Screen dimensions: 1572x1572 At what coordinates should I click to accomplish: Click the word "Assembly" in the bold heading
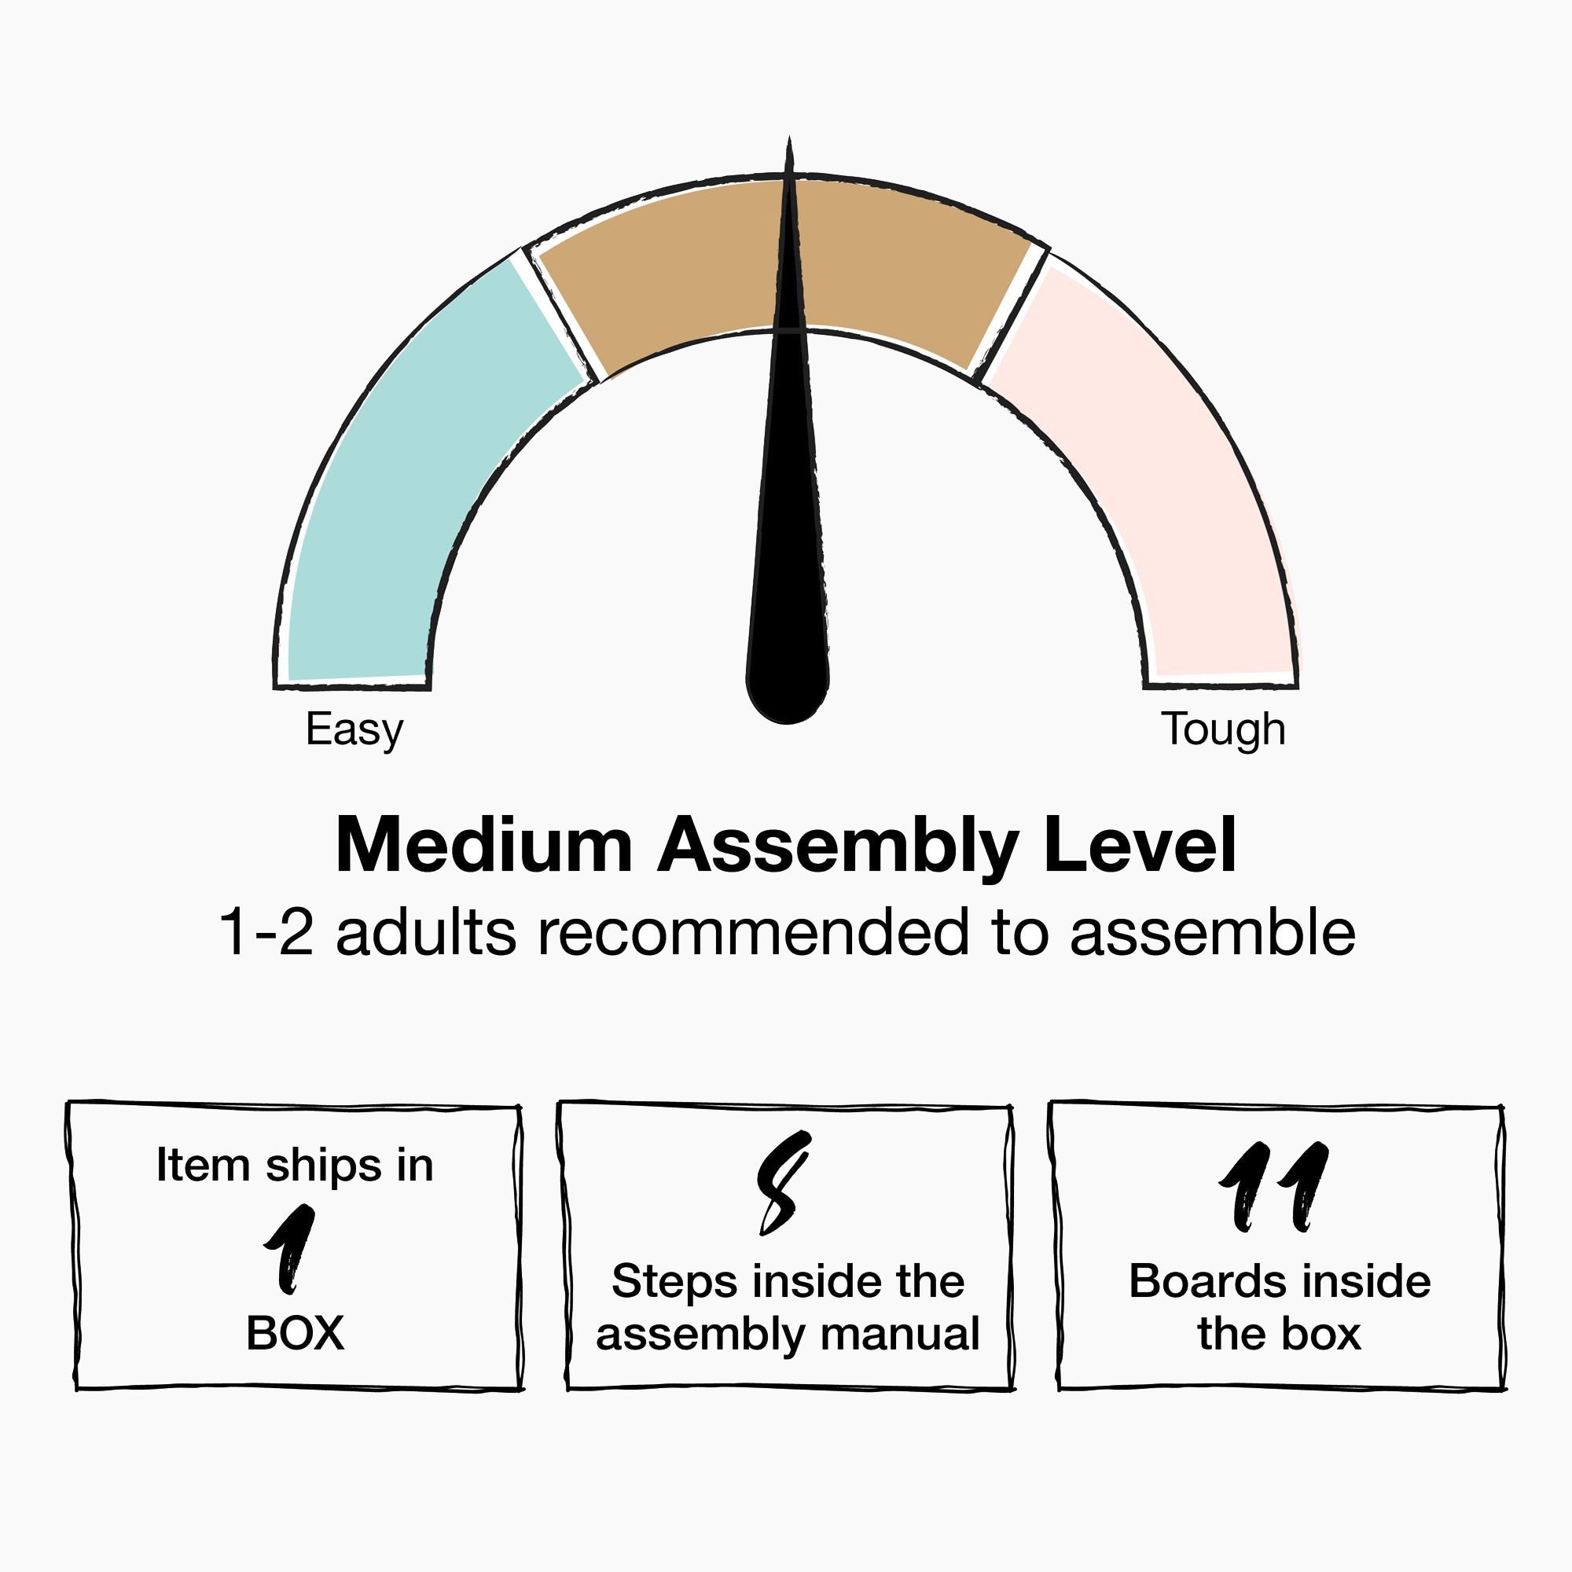(838, 847)
